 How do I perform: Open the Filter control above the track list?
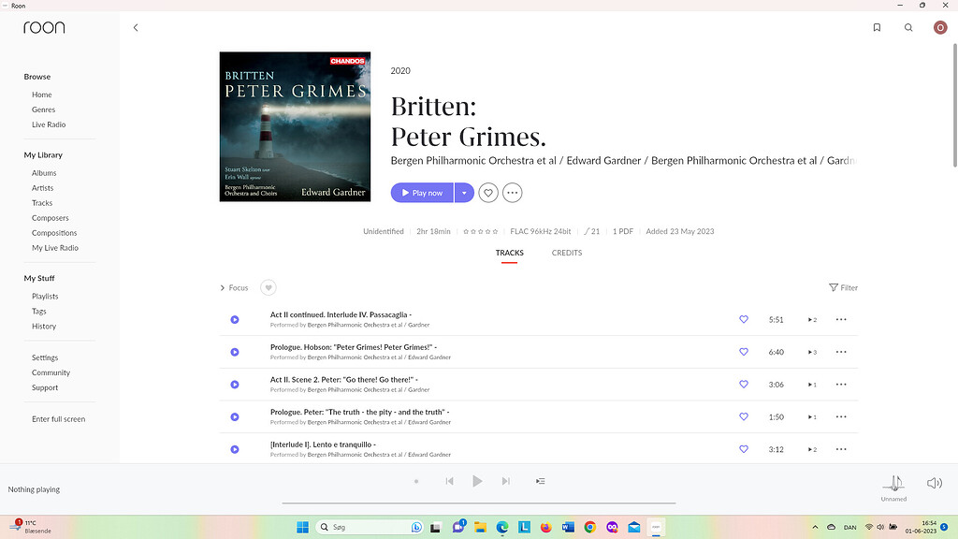(841, 287)
